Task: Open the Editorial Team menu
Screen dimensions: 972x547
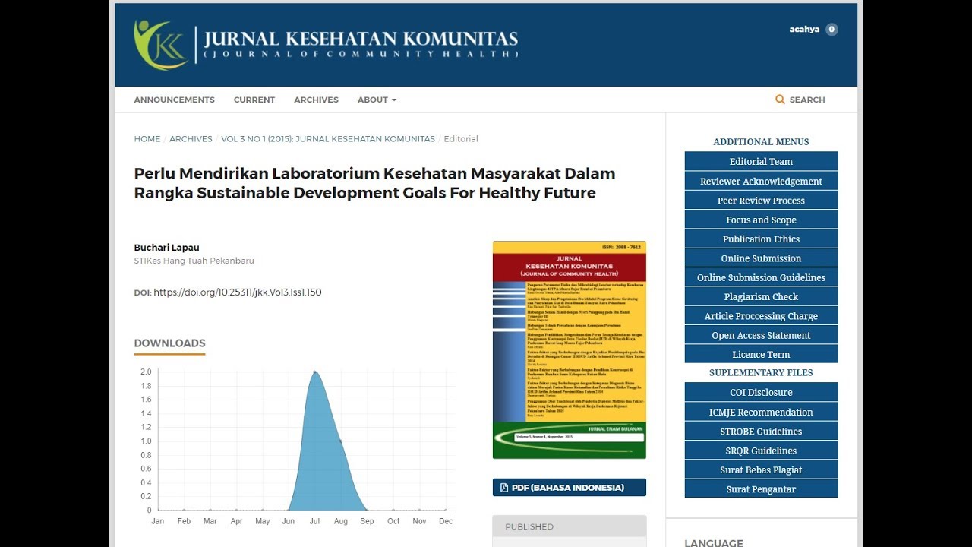Action: pos(762,161)
